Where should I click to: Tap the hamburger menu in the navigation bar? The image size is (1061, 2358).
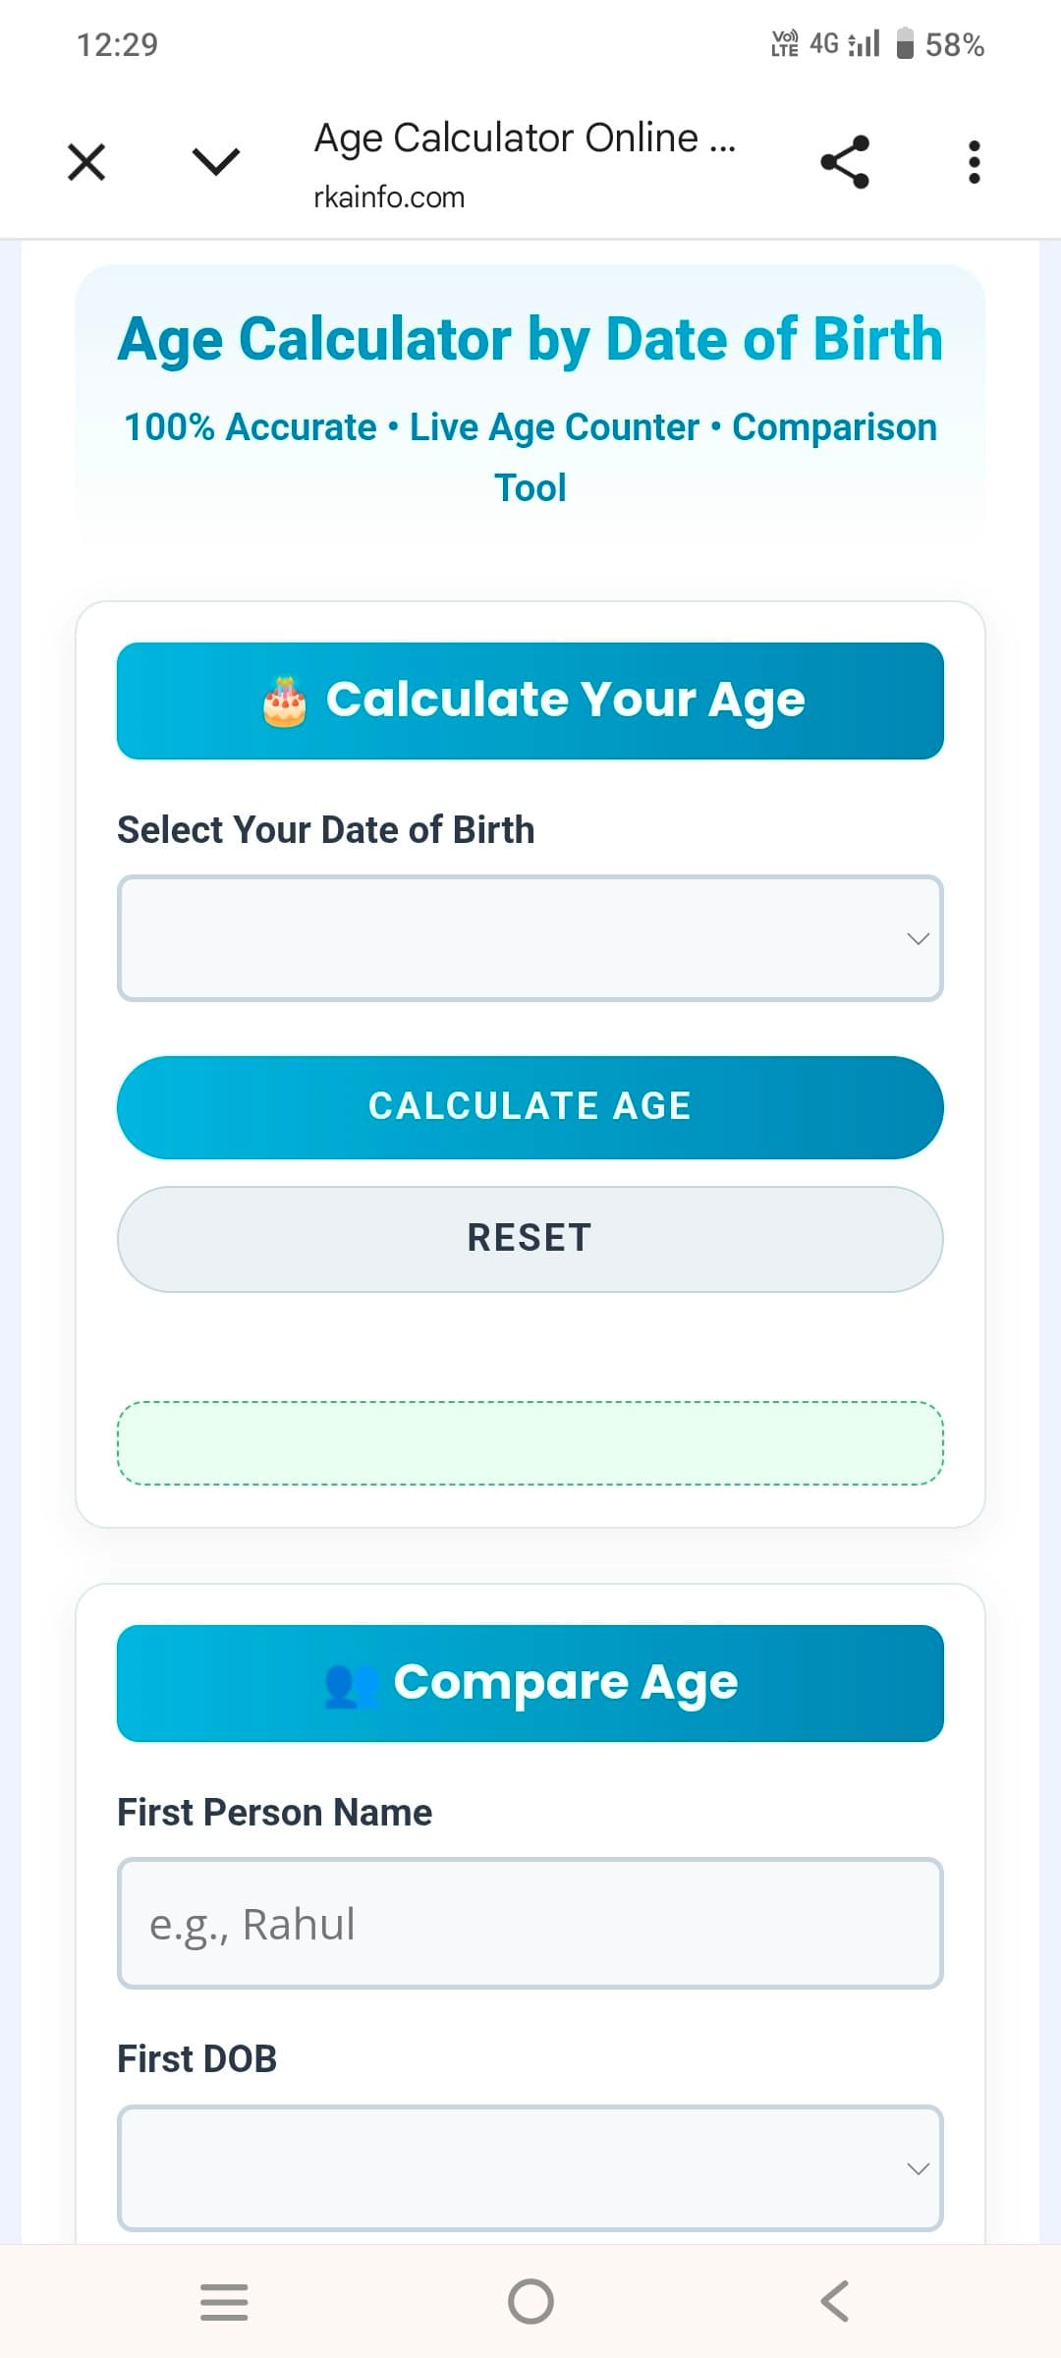224,2299
